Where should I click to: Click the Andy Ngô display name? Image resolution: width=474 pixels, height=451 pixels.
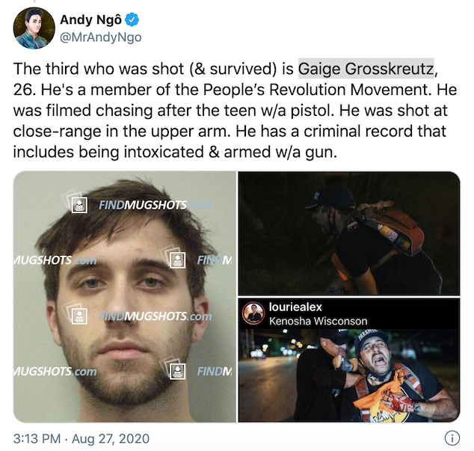click(x=90, y=20)
